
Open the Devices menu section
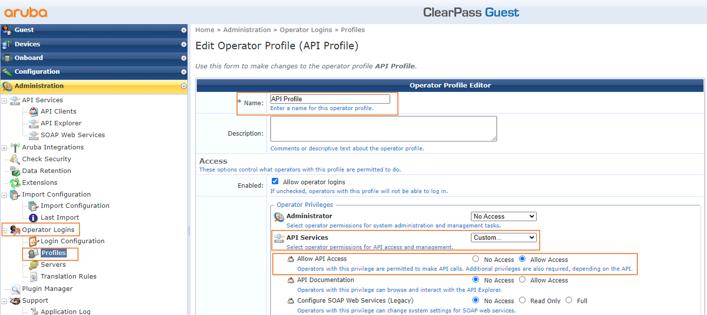(x=94, y=44)
